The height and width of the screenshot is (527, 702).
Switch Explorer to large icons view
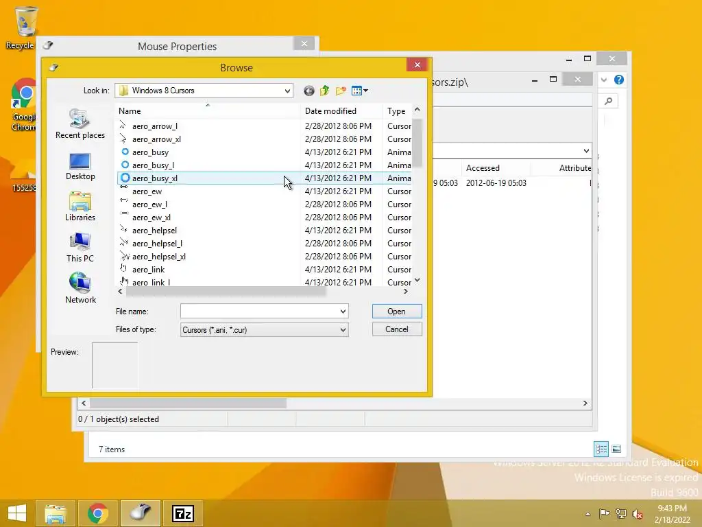(x=616, y=449)
